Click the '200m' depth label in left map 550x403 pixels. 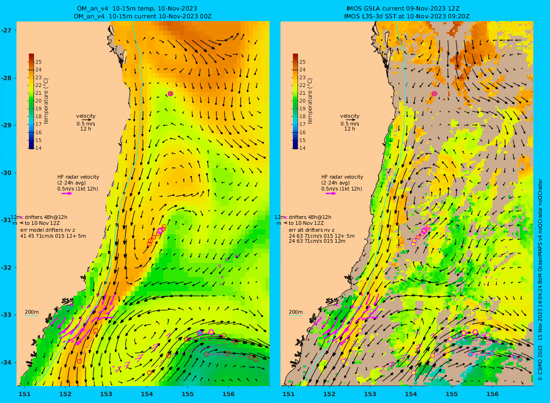32,312
